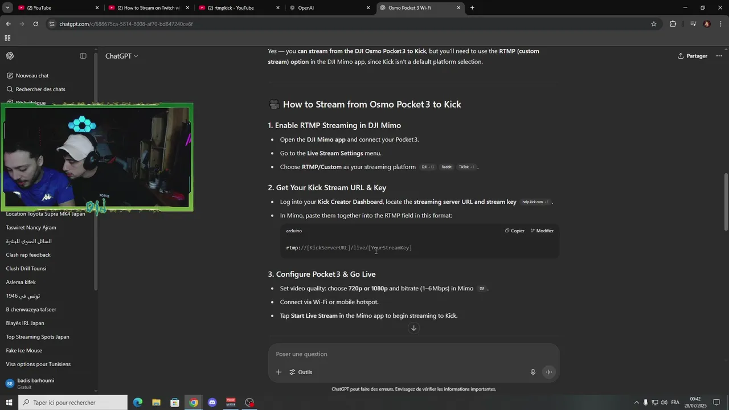Open Discord from the taskbar
Image resolution: width=729 pixels, height=410 pixels.
212,403
